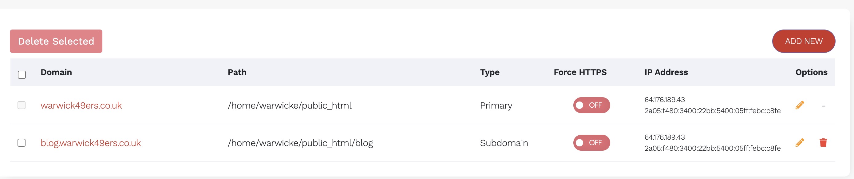
Task: Open the warwick49ers.co.uk domain link
Action: 81,105
